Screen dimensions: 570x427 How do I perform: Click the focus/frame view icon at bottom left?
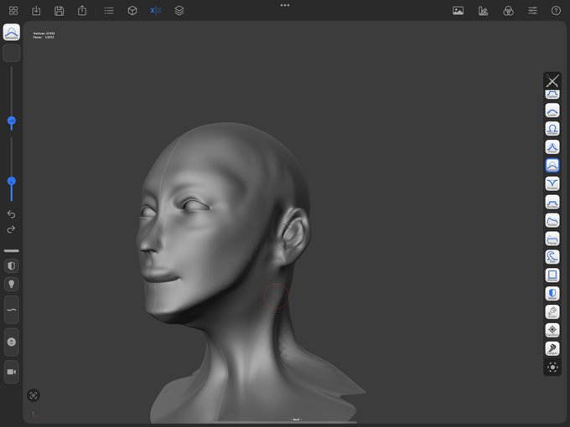pos(34,395)
